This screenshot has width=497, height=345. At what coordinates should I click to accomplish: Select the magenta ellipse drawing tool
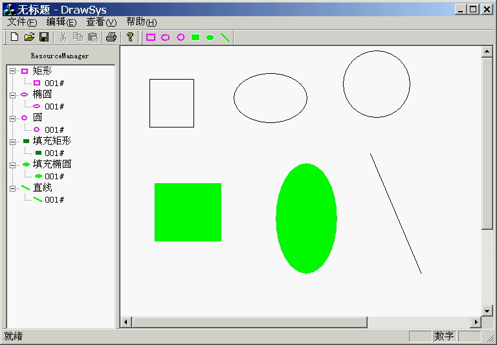click(166, 38)
